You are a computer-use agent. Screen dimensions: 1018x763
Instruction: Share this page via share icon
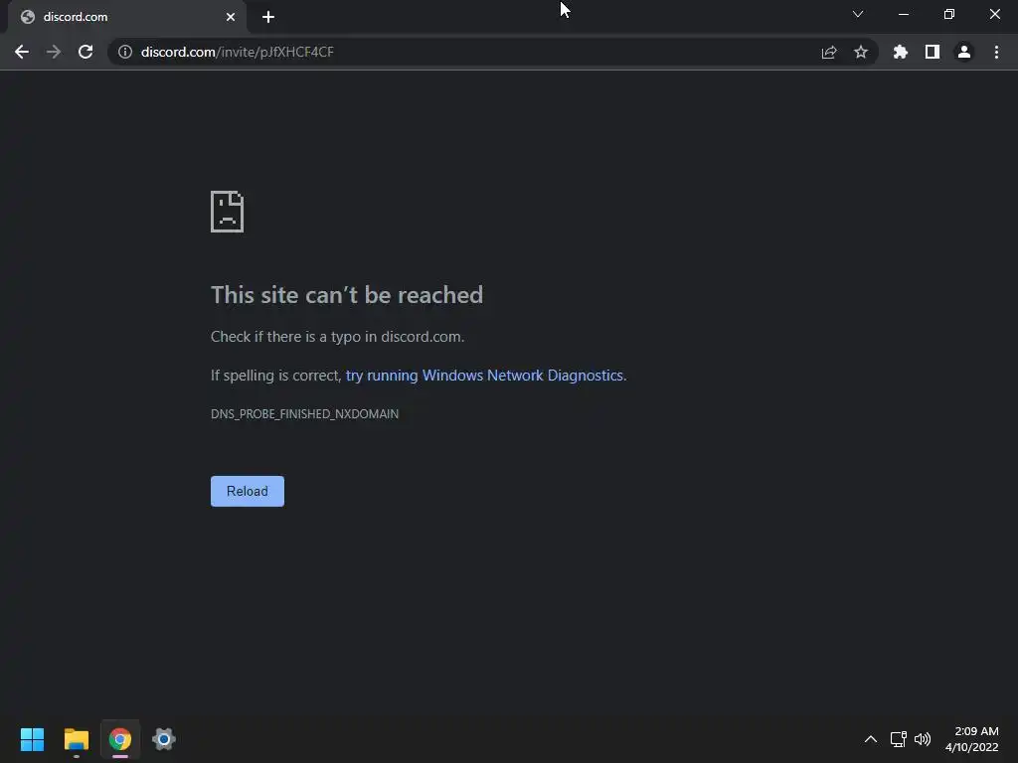pyautogui.click(x=828, y=52)
